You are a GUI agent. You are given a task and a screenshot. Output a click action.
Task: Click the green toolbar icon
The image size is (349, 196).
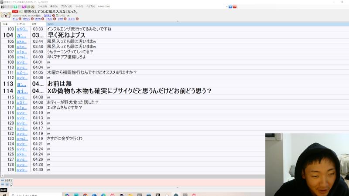(15, 7)
